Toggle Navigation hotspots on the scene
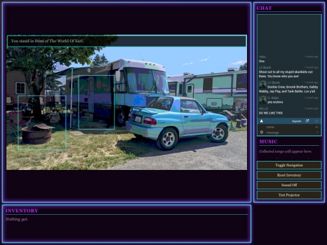Screen dimensions: 327x245 (x=289, y=165)
